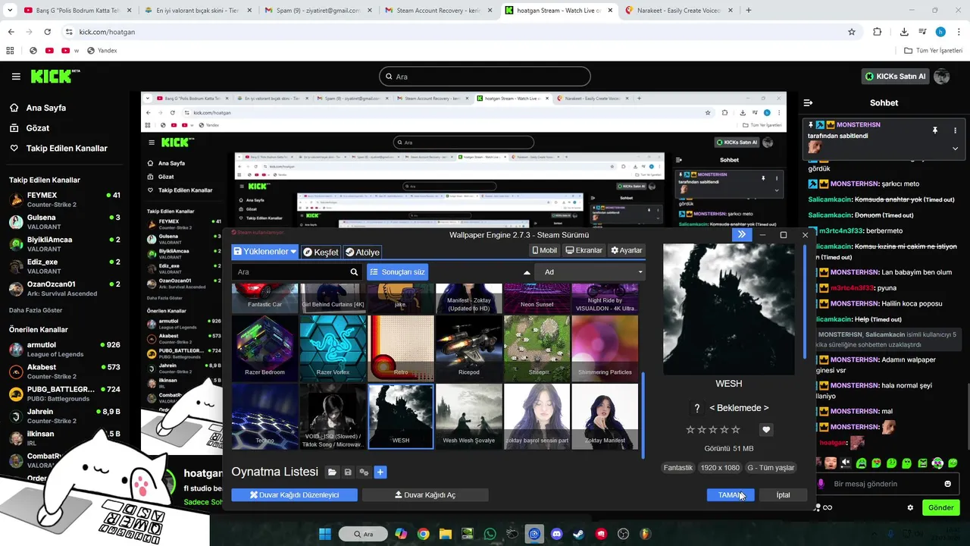The image size is (970, 546).
Task: Collapse the Sohbet chat panel
Action: click(809, 102)
